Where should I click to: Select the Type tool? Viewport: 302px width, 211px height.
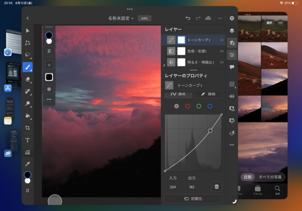(28, 140)
